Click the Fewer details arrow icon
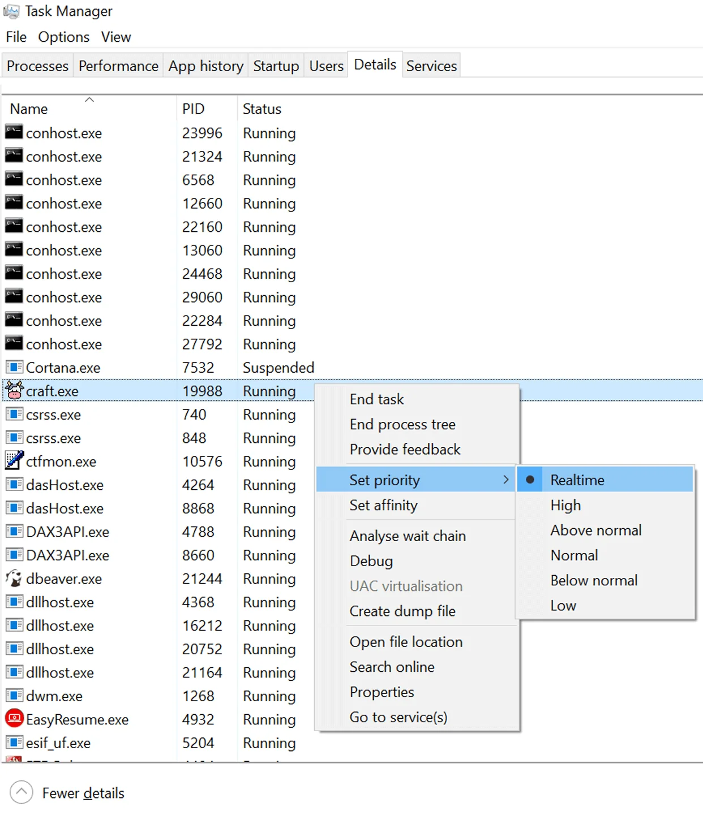 click(22, 792)
